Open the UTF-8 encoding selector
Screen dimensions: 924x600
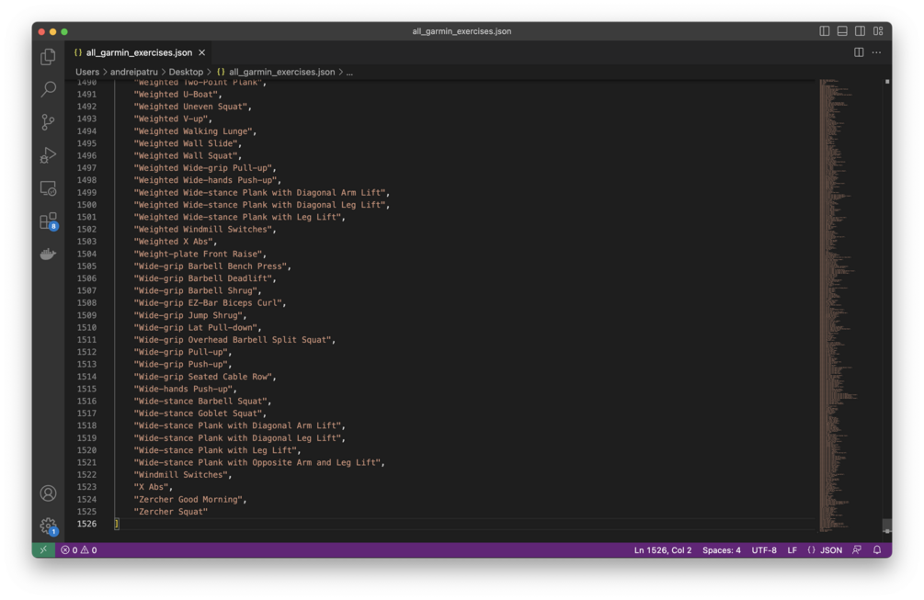click(x=764, y=550)
